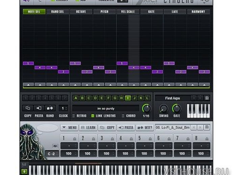The image size is (233, 175).
Task: Switch to the Rand Sel tab
Action: [x=57, y=11]
